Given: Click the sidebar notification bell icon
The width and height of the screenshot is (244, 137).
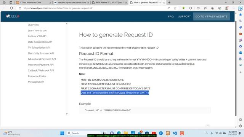Looking at the screenshot, I should [241, 14].
